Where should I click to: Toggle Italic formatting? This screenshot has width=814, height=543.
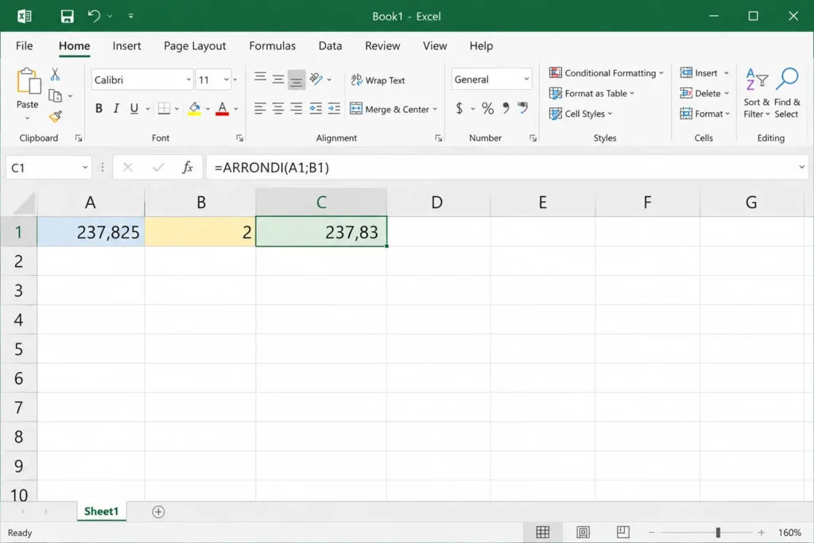click(x=116, y=108)
